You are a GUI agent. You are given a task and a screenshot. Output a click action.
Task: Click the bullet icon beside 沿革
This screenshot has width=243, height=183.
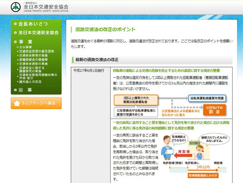point(15,90)
